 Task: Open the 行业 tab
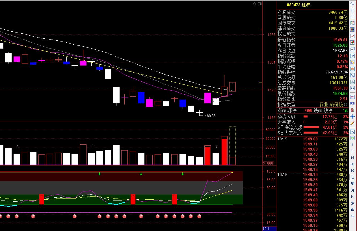coord(324,104)
